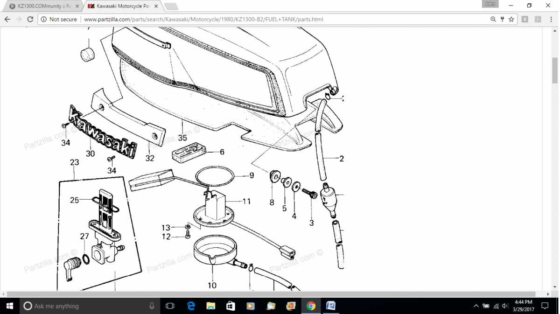Click the John profile button

point(490,4)
